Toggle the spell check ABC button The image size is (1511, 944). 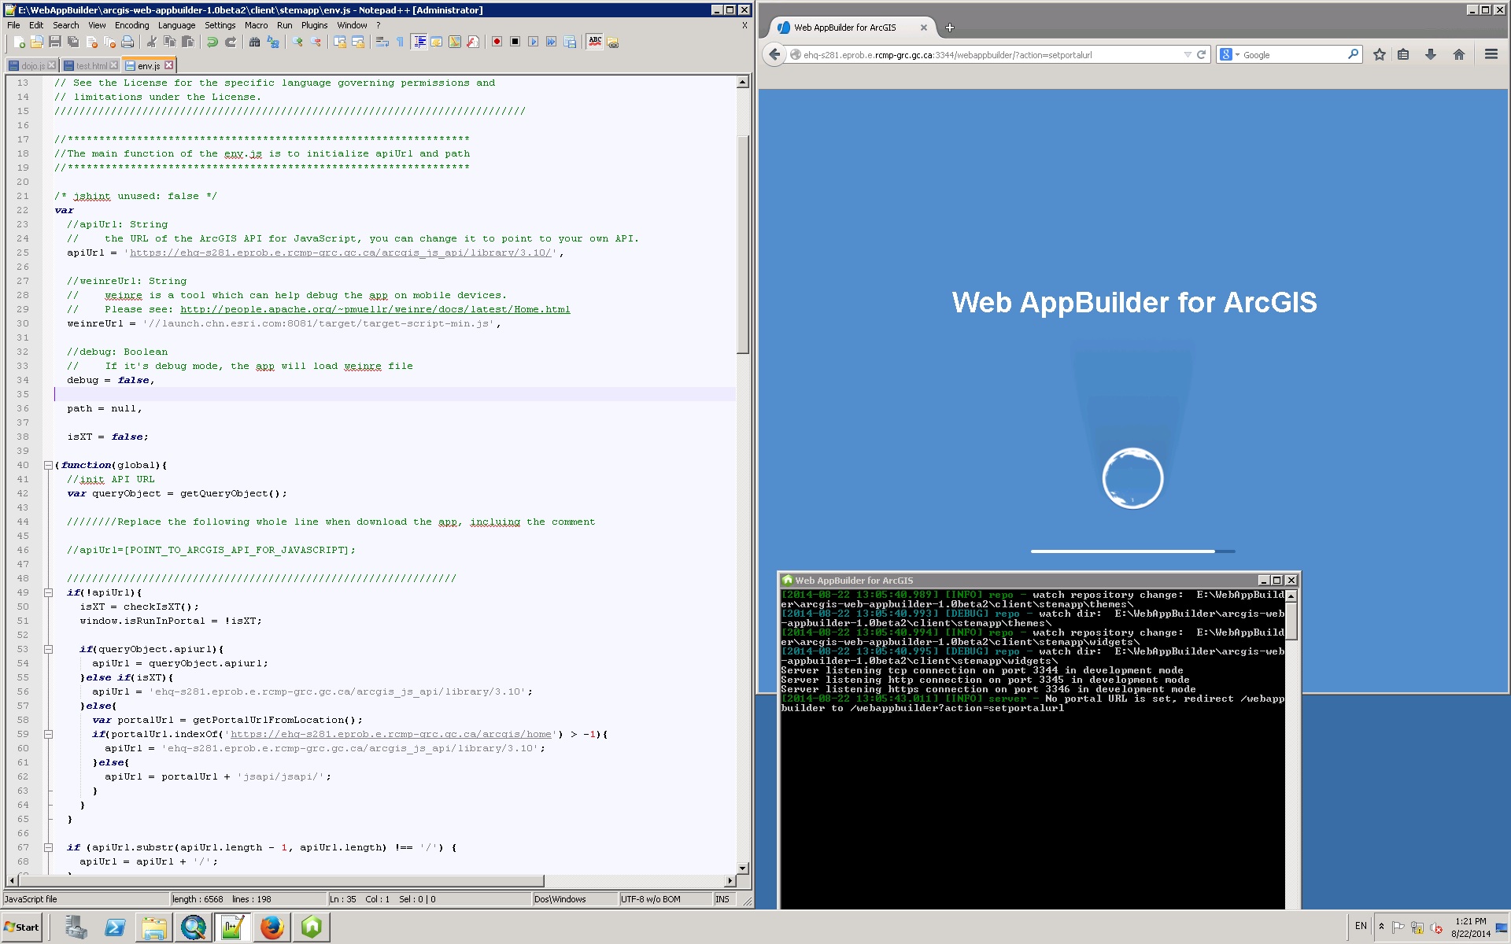(595, 42)
